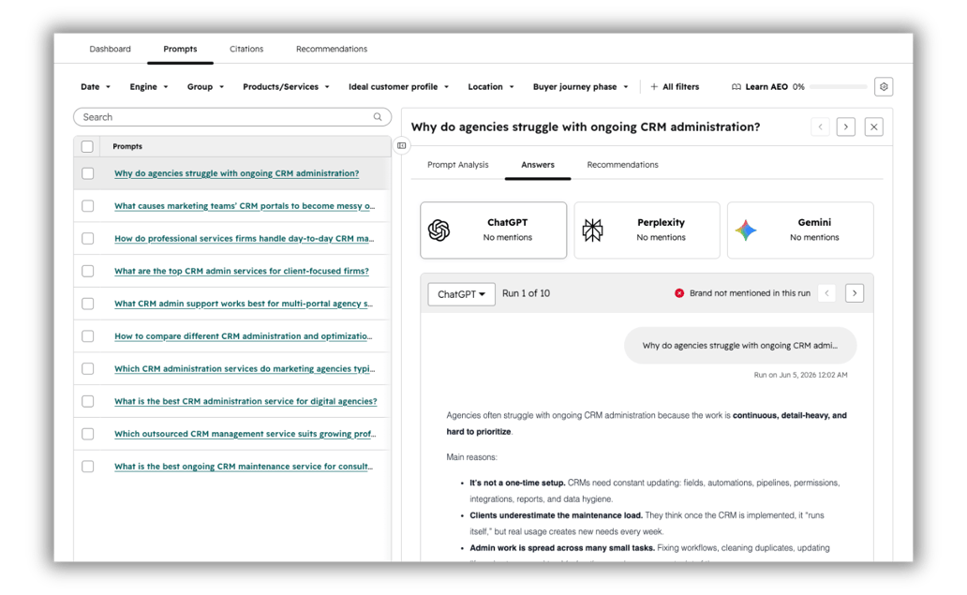Open the Buyer journey phase dropdown

pyautogui.click(x=580, y=87)
